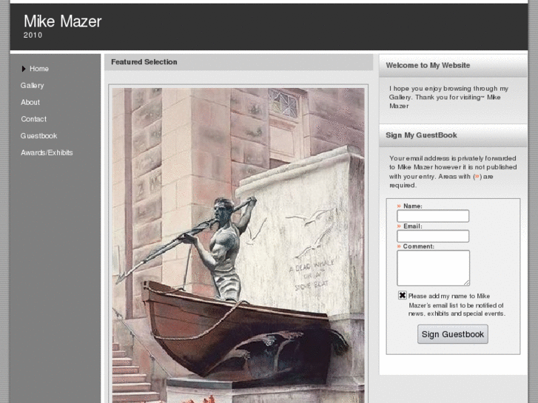The image size is (538, 403).
Task: Select the Sign My GuestBook heading
Action: click(x=421, y=135)
